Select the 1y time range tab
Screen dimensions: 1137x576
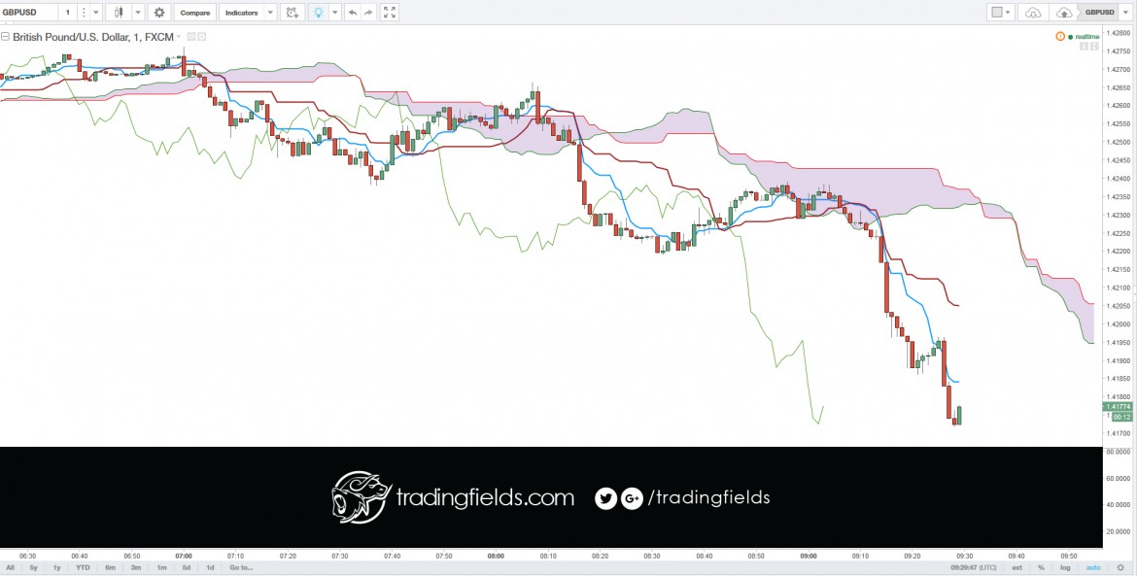[x=56, y=567]
